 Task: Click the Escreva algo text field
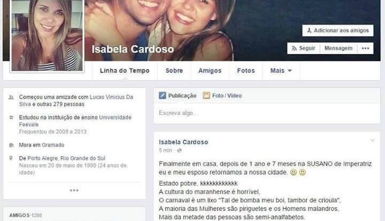[x=267, y=113]
